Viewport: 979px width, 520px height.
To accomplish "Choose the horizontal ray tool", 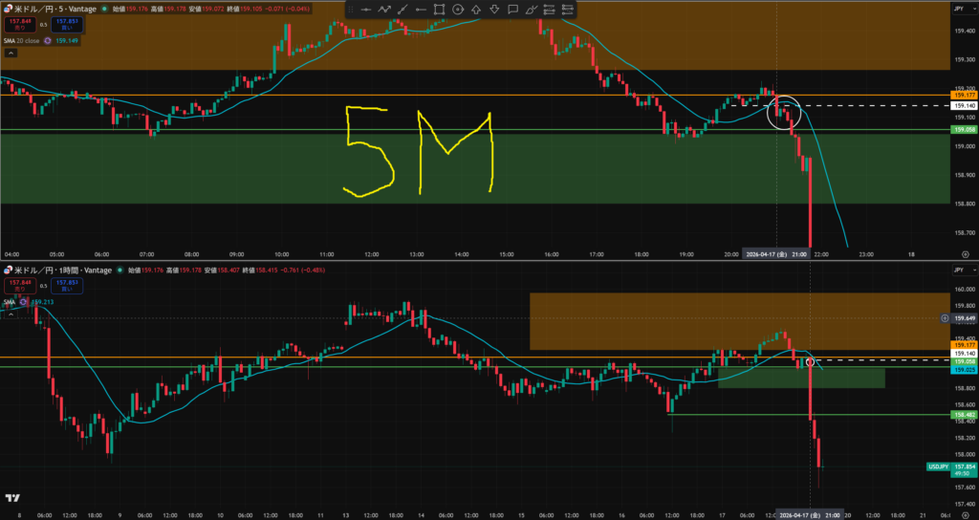I will (421, 10).
